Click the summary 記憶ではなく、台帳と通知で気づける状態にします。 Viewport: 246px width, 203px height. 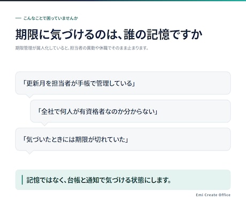point(123,180)
